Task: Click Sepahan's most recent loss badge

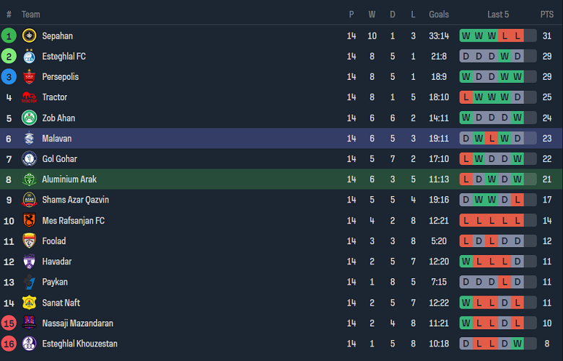Action: point(518,36)
